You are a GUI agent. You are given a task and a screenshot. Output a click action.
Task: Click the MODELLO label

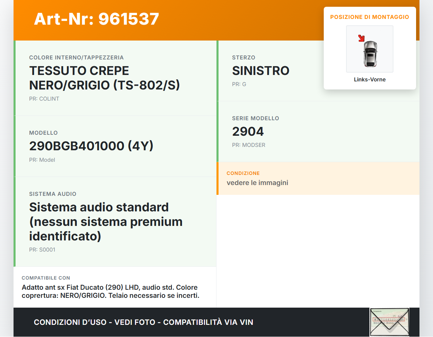(x=43, y=133)
